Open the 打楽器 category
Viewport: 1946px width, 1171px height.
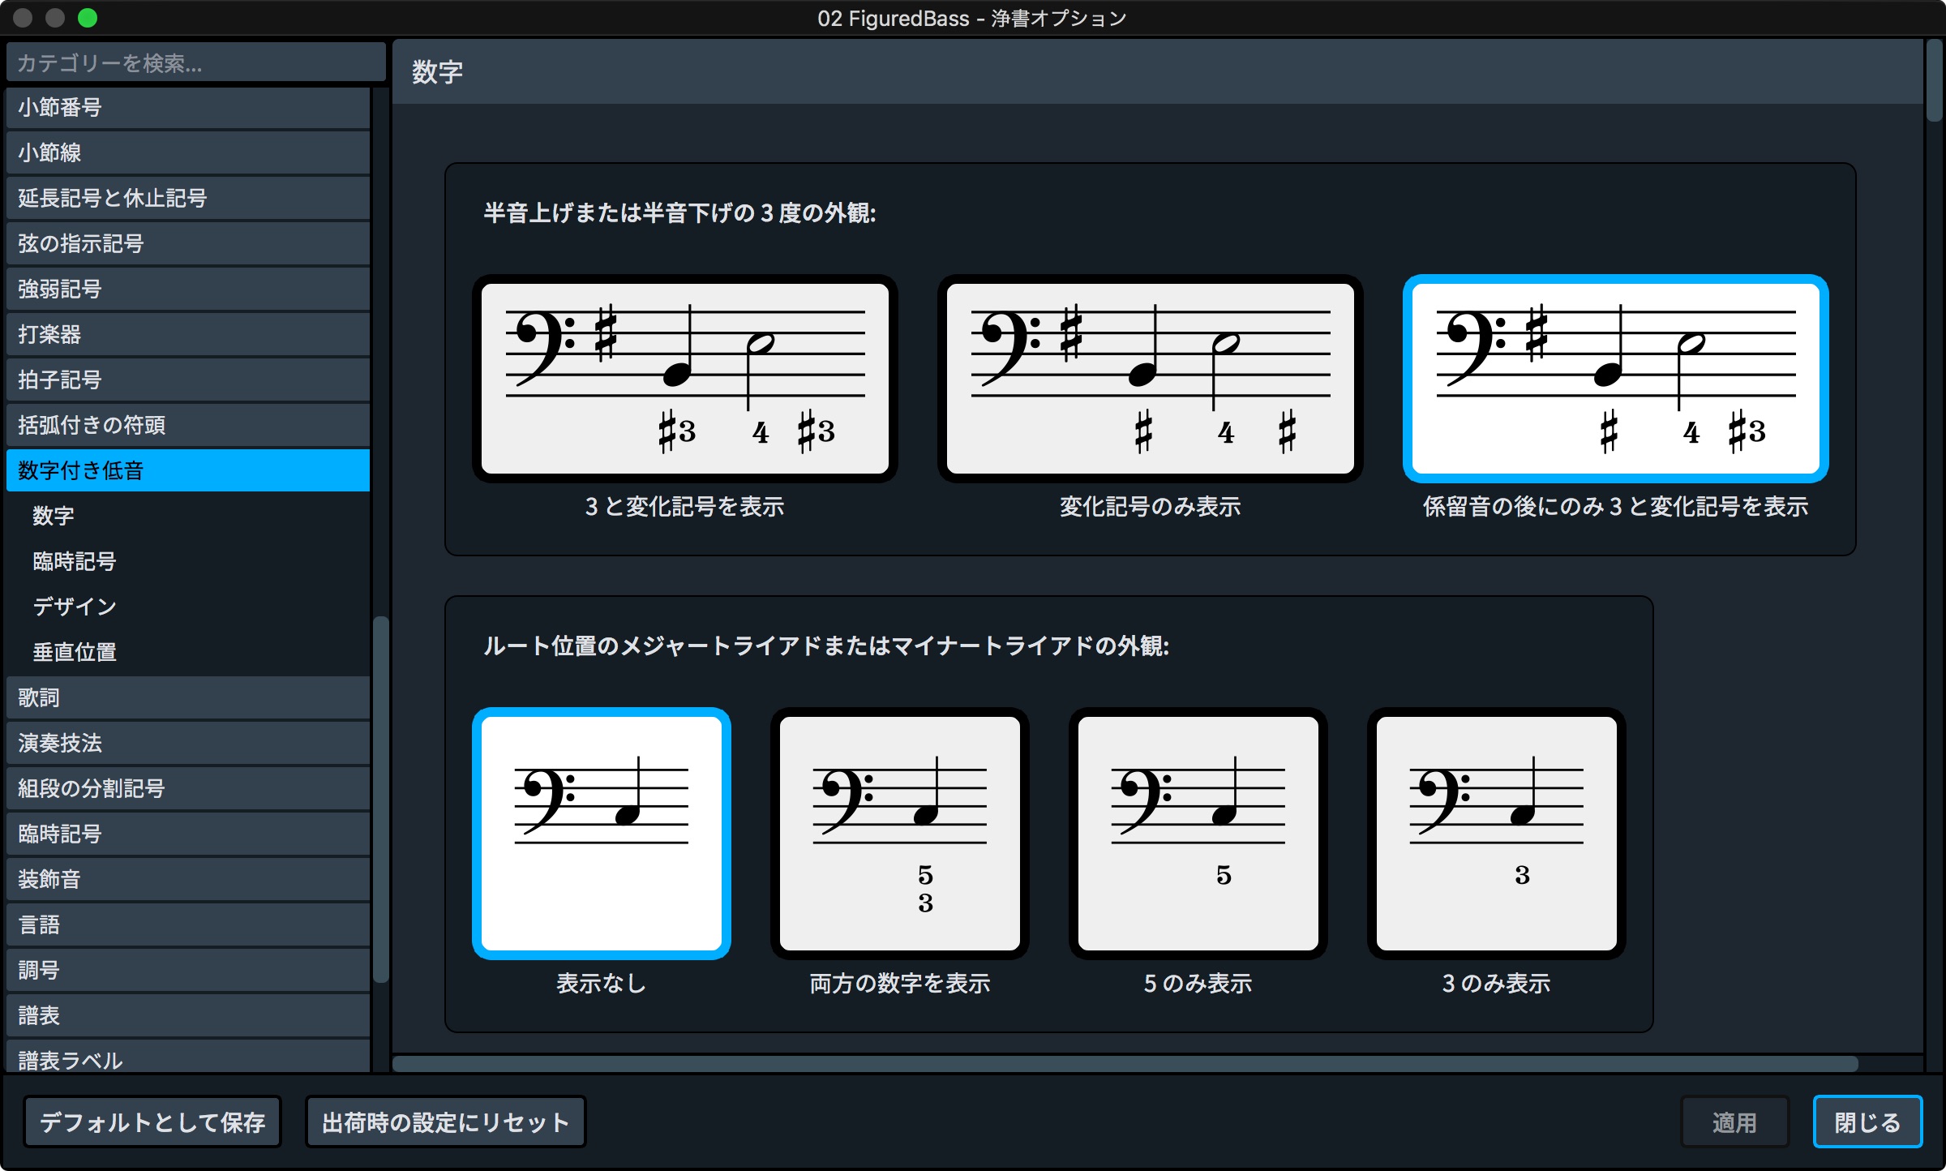coord(188,334)
